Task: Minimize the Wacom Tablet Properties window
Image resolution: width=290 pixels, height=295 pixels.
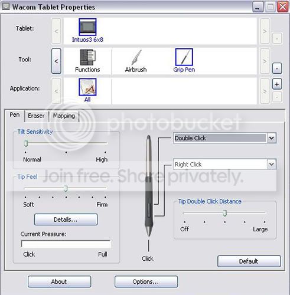Action: click(x=258, y=7)
